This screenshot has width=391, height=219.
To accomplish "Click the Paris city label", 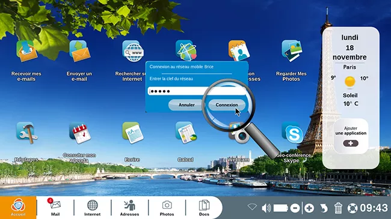I will pos(349,67).
